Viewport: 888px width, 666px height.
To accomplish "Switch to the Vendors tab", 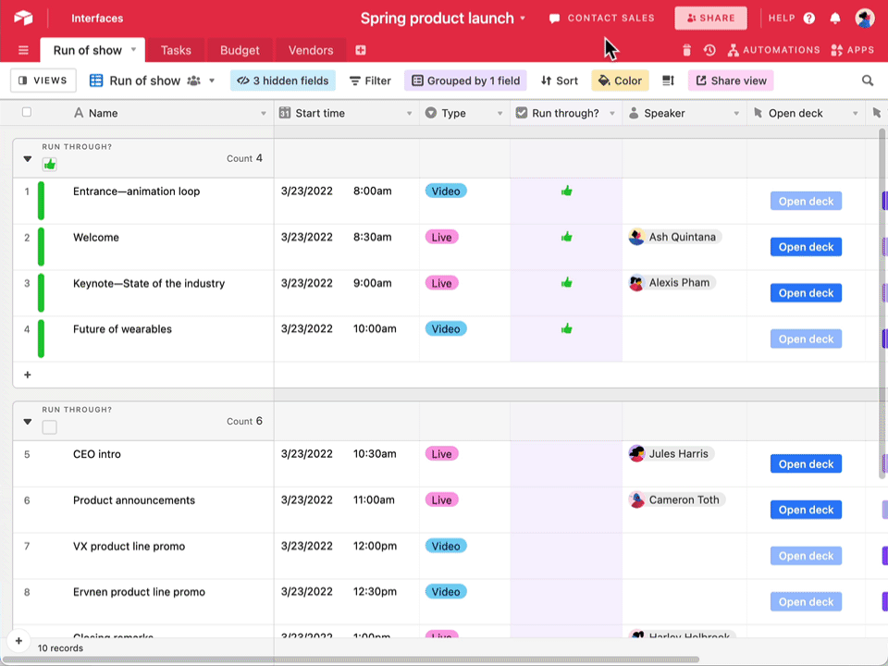I will (x=311, y=50).
